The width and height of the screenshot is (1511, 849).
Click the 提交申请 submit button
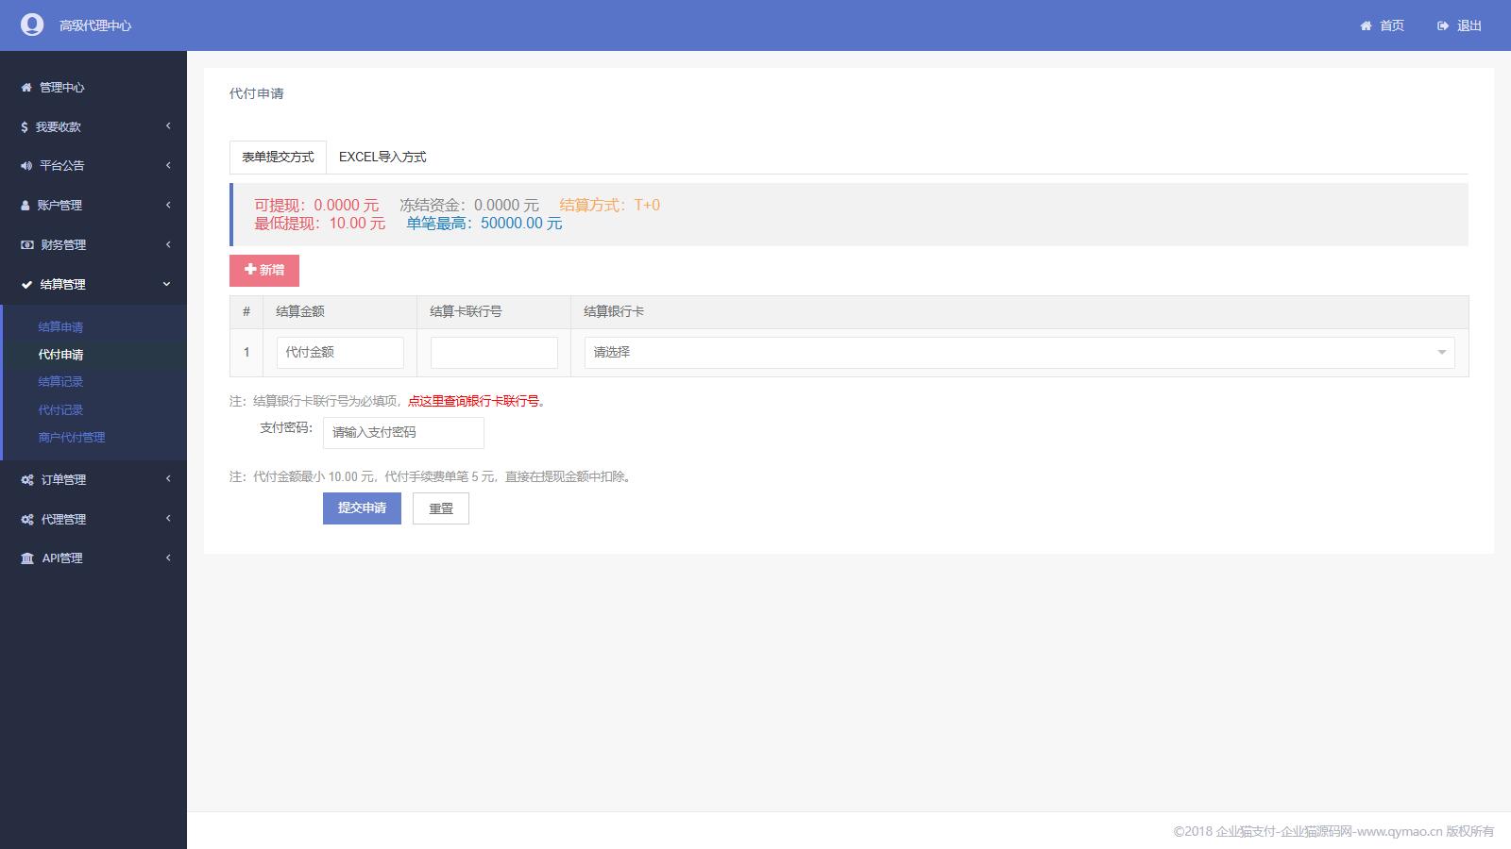[x=362, y=508]
